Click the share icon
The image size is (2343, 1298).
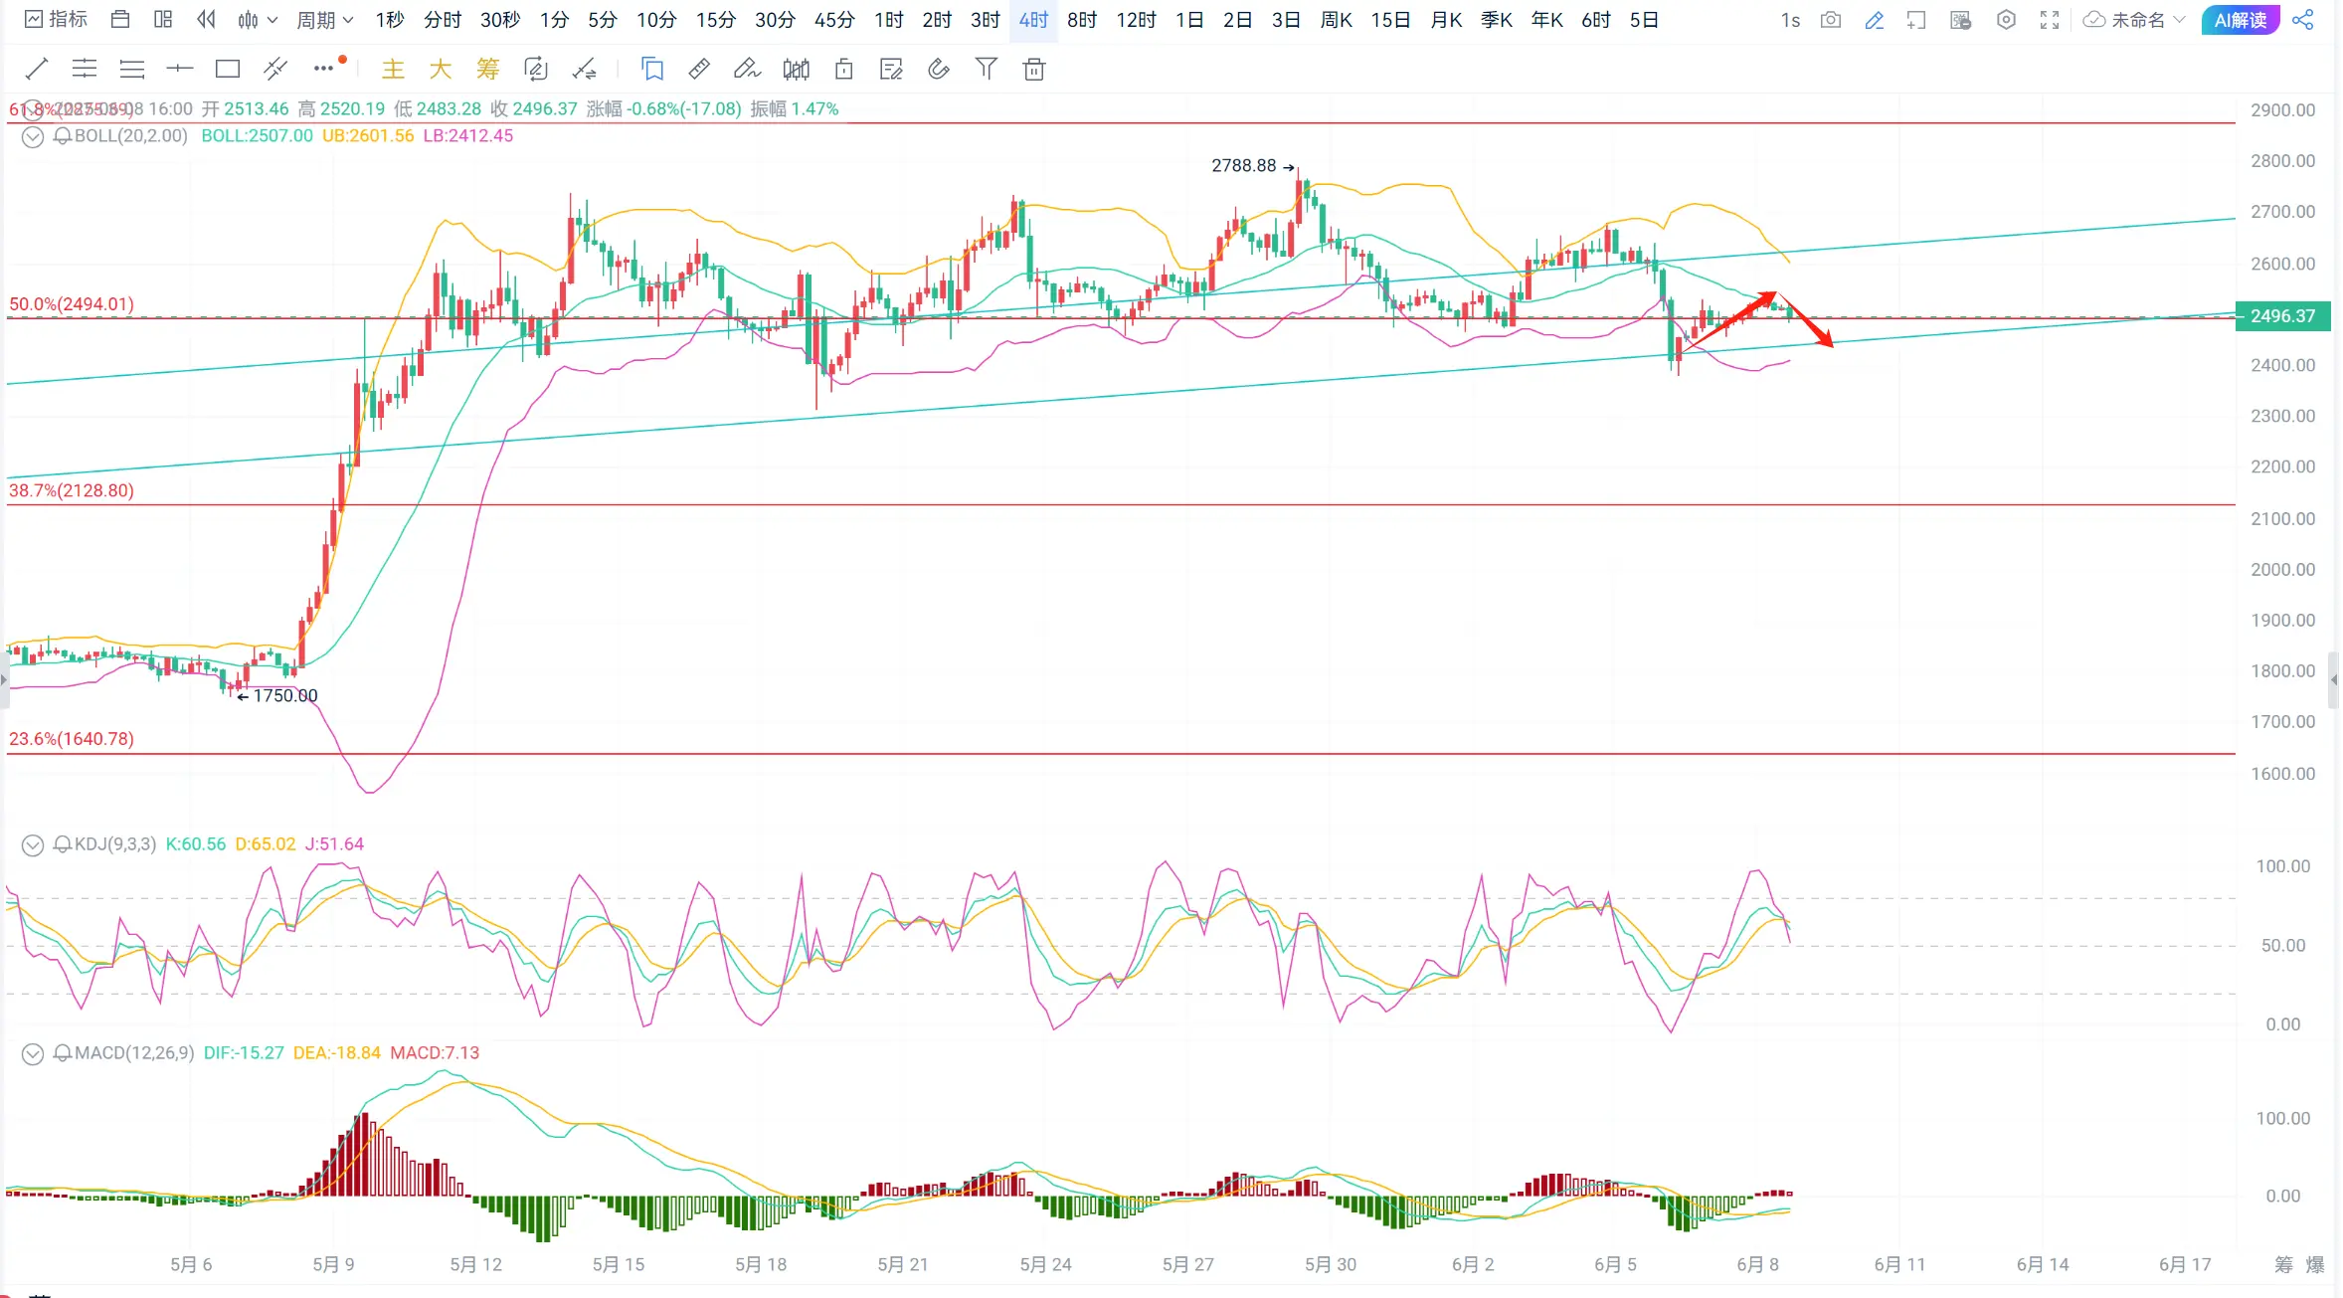[x=2303, y=20]
